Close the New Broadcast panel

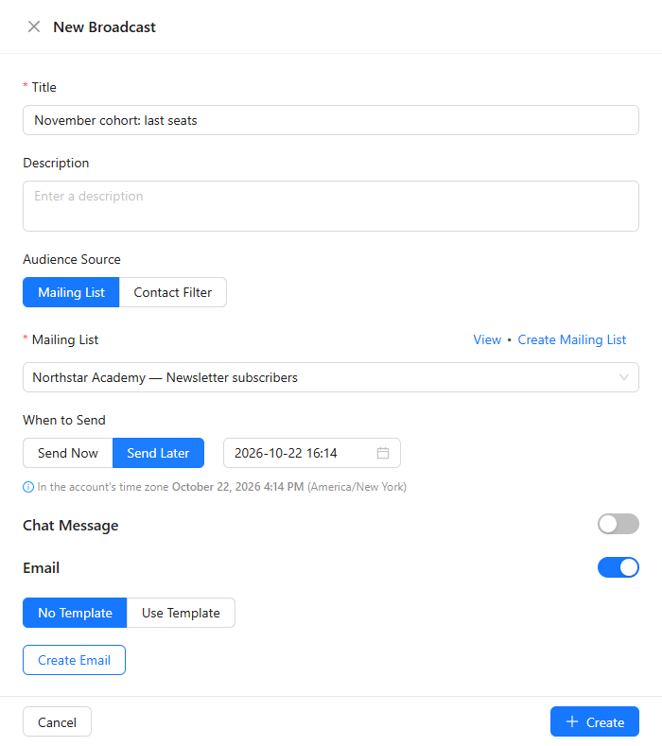[x=34, y=26]
